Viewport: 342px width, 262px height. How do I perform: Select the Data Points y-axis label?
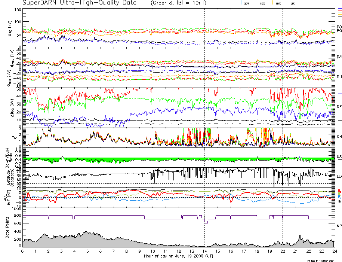pyautogui.click(x=6, y=228)
